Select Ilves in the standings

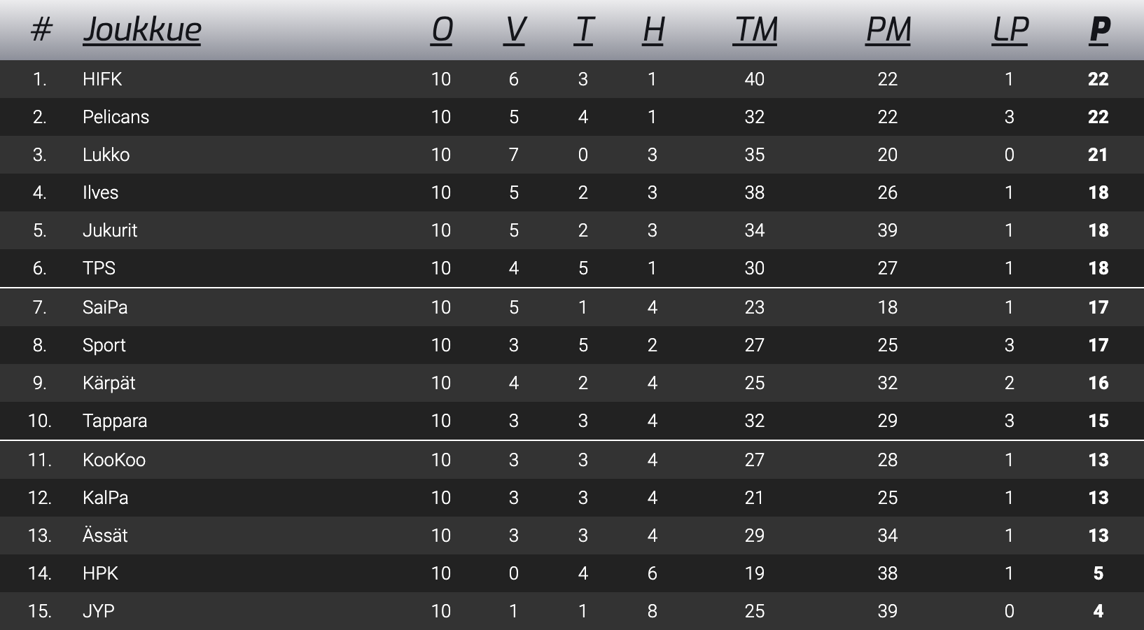pos(100,192)
